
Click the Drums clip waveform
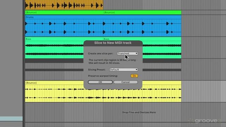tap(103, 28)
